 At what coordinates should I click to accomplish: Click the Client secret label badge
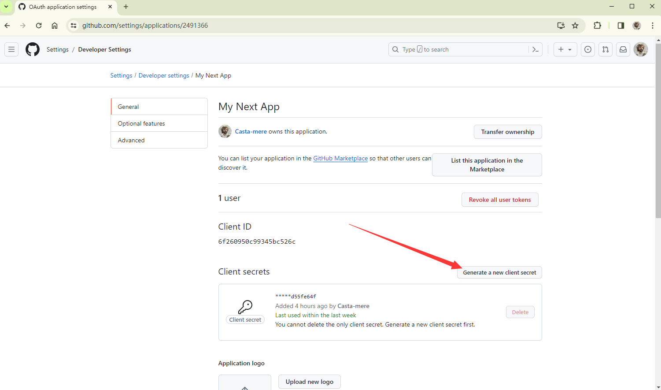click(245, 319)
